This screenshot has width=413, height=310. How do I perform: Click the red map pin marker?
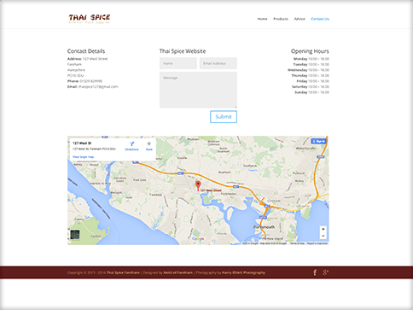point(198,185)
